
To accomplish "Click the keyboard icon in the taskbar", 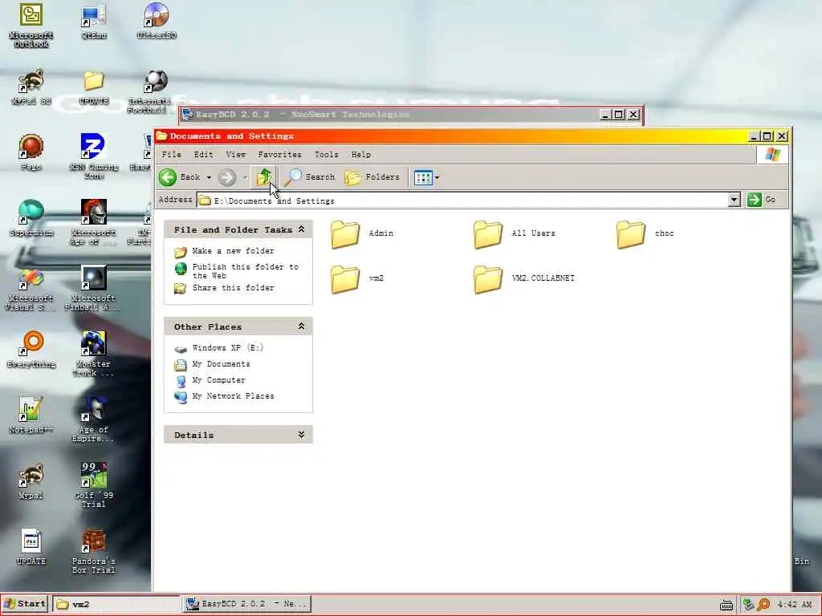I will [x=726, y=605].
